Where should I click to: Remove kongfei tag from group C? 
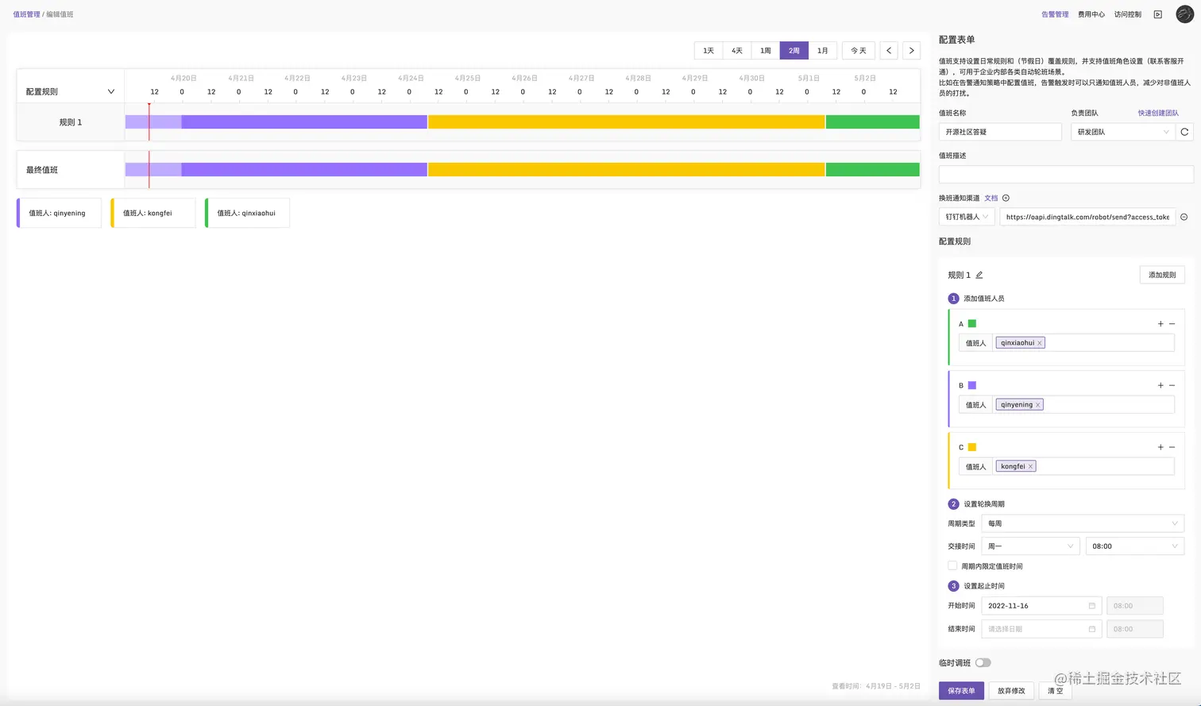pos(1030,467)
